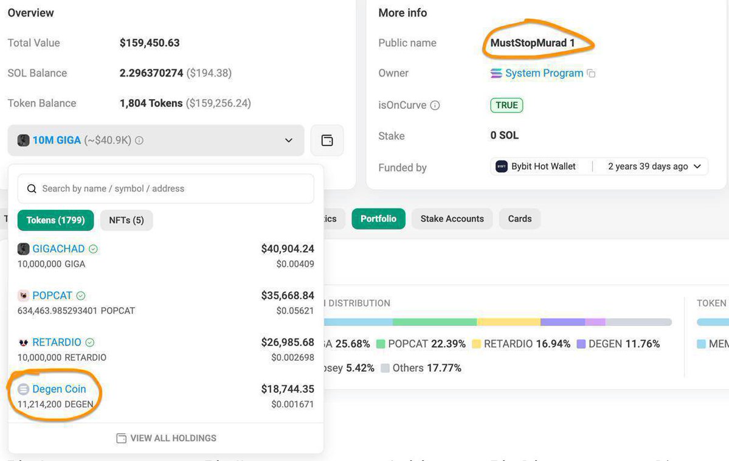Open the Stake Accounts tab

click(452, 218)
